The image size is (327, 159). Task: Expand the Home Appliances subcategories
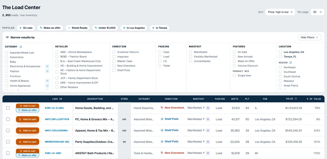tap(47, 86)
